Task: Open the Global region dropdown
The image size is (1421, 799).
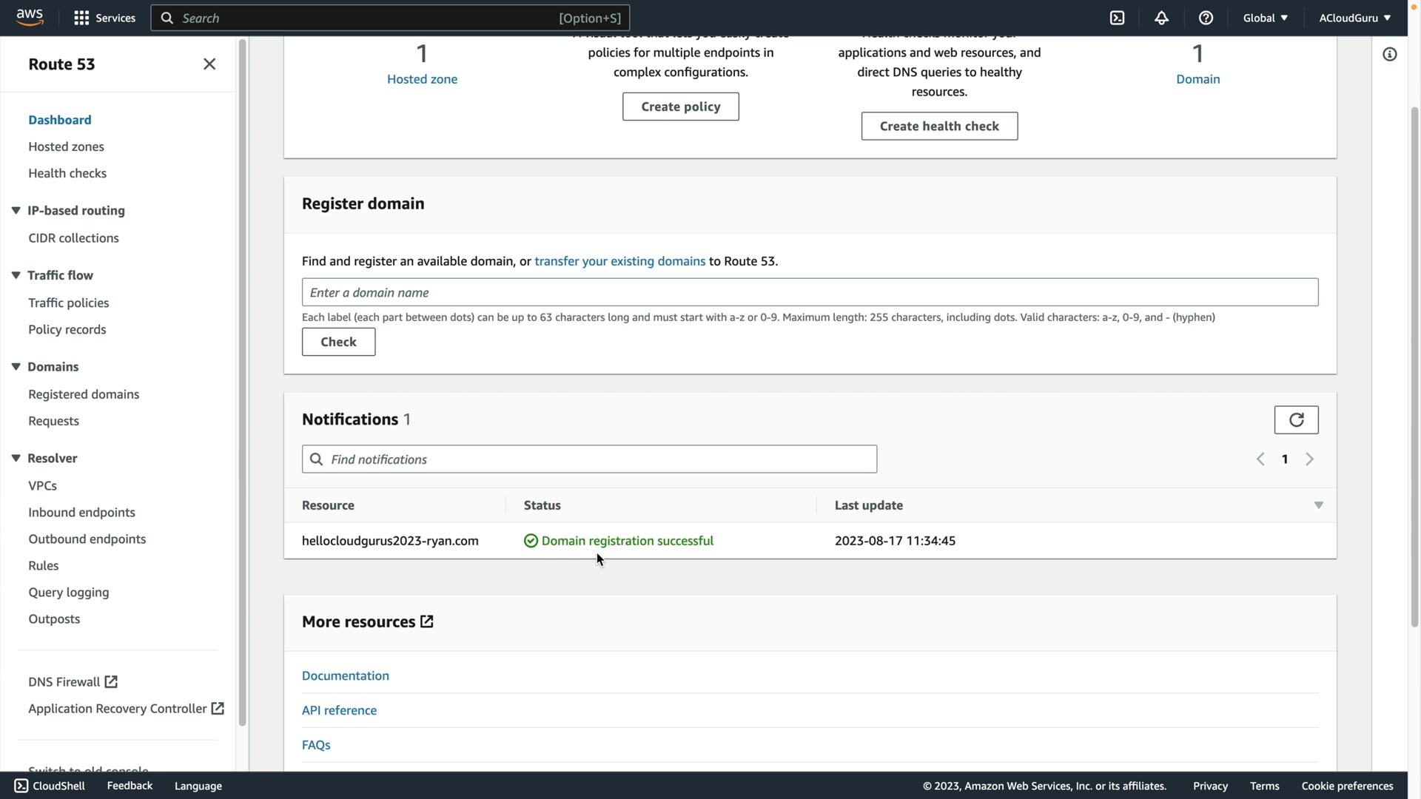Action: (1265, 18)
